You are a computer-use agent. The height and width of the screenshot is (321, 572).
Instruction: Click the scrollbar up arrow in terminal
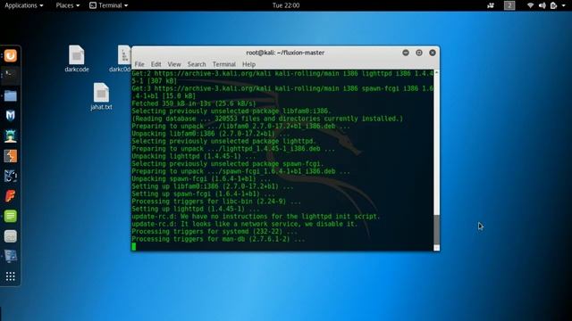coord(436,73)
